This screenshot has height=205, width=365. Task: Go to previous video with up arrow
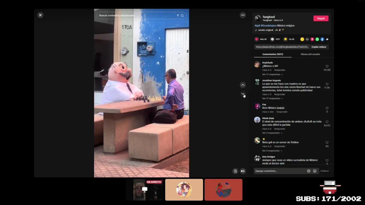pos(243,85)
